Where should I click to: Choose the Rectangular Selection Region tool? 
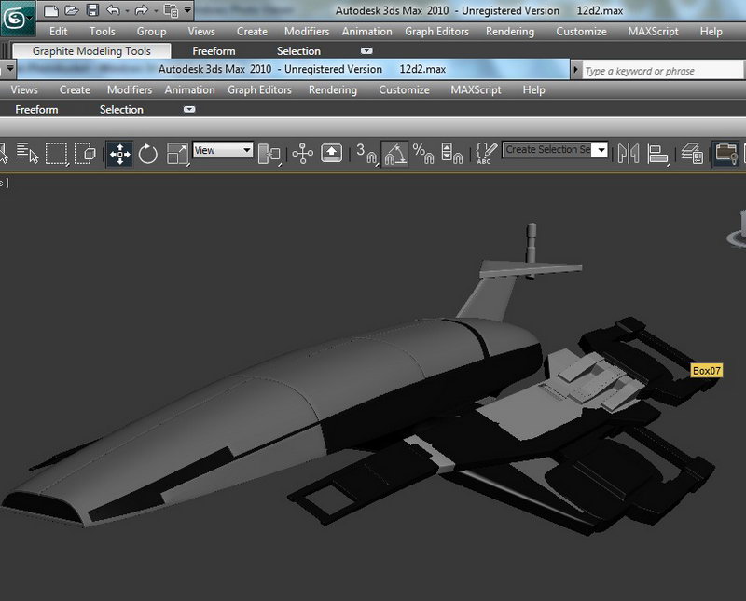57,154
